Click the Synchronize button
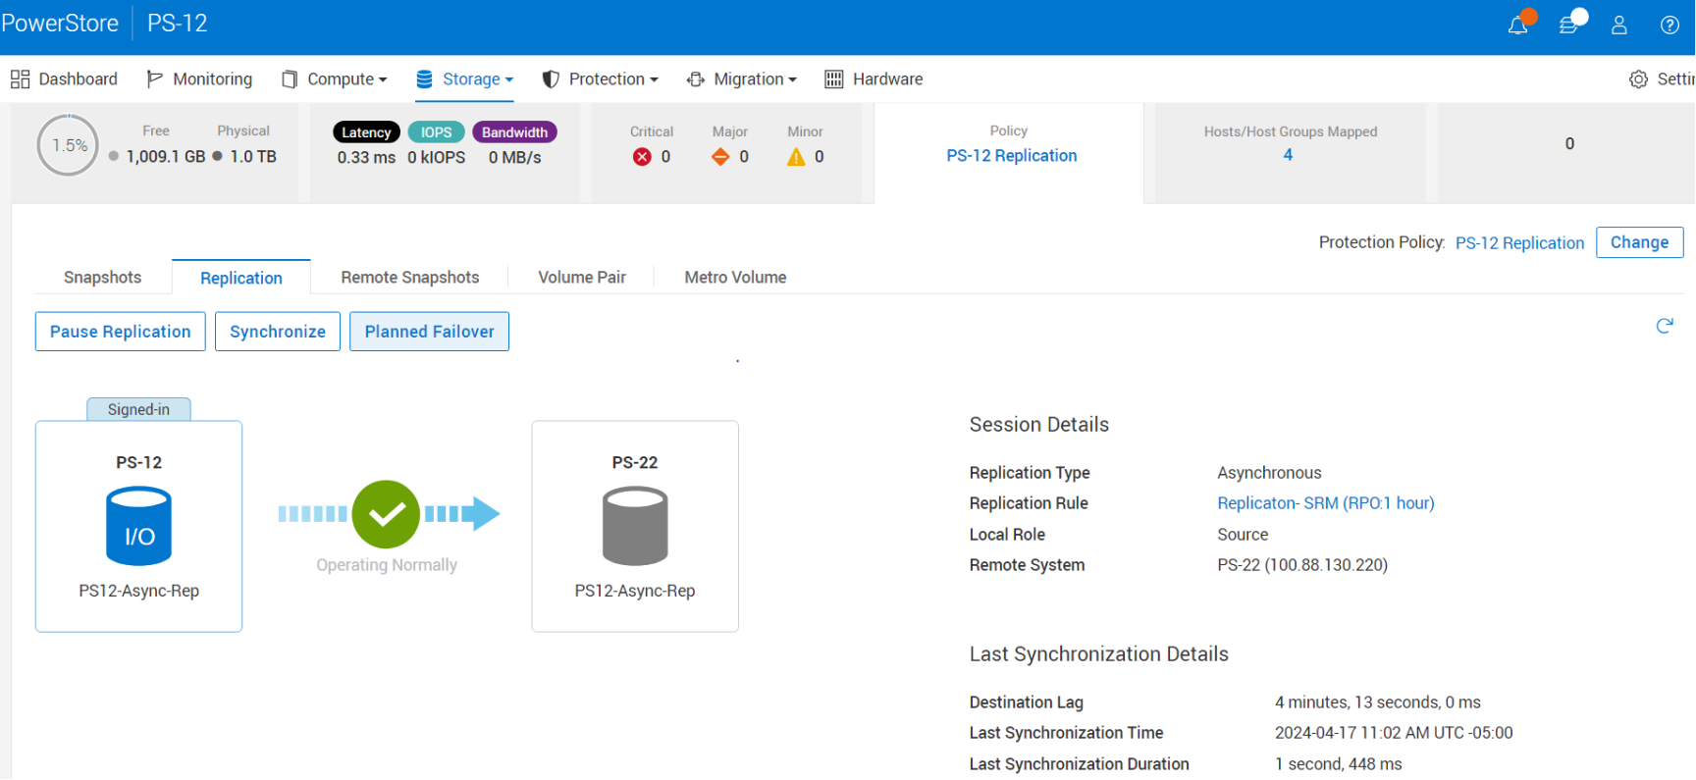The width and height of the screenshot is (1696, 780). (278, 332)
